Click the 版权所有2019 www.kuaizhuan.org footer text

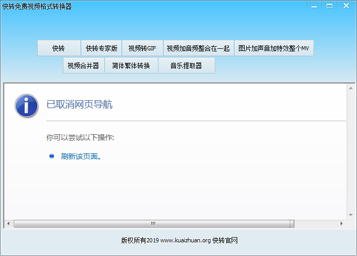179,240
